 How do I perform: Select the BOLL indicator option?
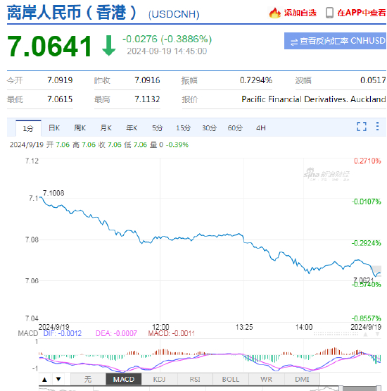pos(231,379)
